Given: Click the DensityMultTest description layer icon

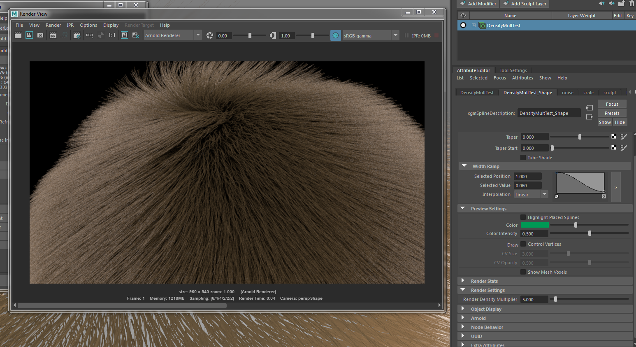Looking at the screenshot, I should pyautogui.click(x=482, y=26).
